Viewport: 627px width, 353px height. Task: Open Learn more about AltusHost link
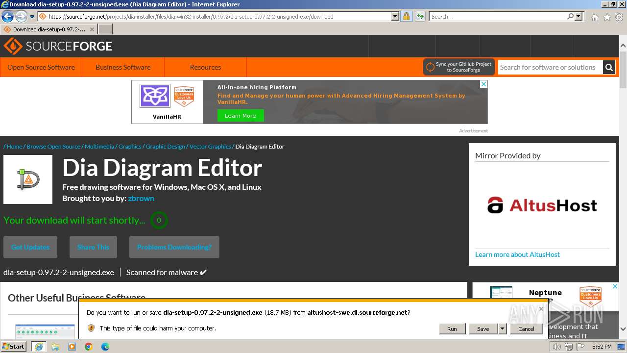(x=517, y=254)
